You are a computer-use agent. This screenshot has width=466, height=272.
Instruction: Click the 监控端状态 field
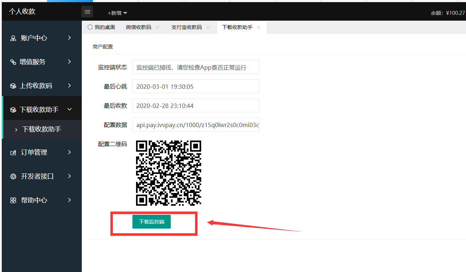point(196,67)
